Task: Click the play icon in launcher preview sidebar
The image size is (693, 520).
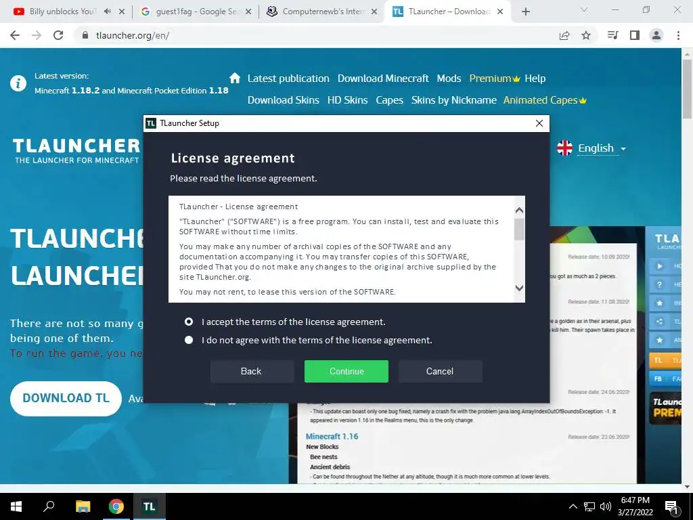Action: [659, 266]
